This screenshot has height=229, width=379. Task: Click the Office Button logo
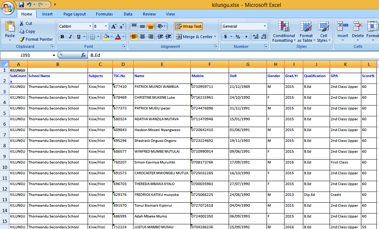(7, 7)
